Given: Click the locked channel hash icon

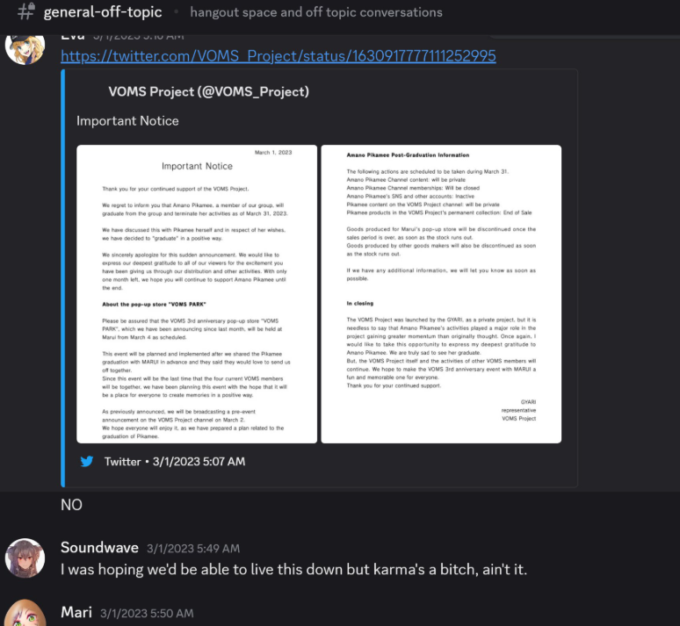Looking at the screenshot, I should pyautogui.click(x=26, y=11).
